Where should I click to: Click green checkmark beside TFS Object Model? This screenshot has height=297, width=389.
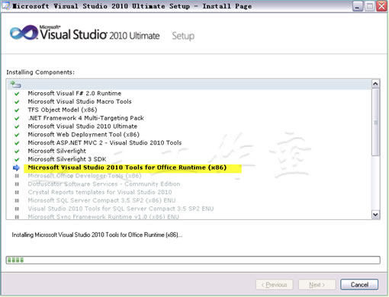point(17,110)
